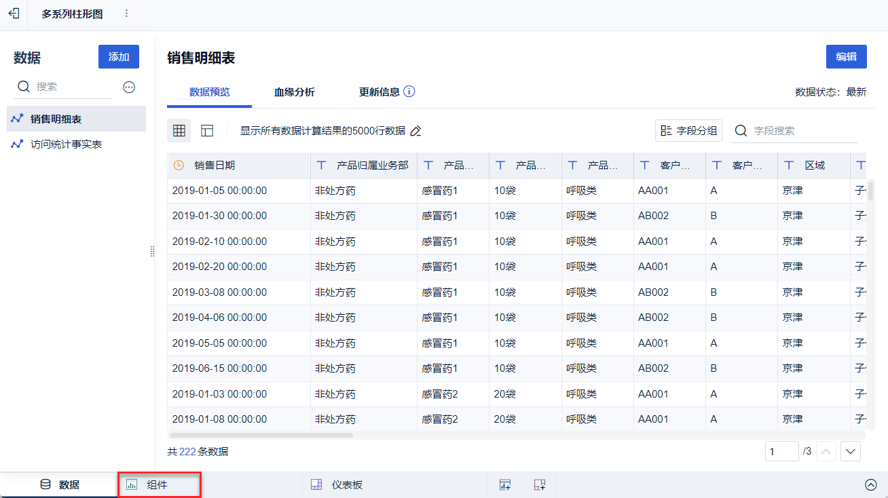This screenshot has height=498, width=888.
Task: Select 访问统计事实表 in the data list
Action: (x=66, y=145)
